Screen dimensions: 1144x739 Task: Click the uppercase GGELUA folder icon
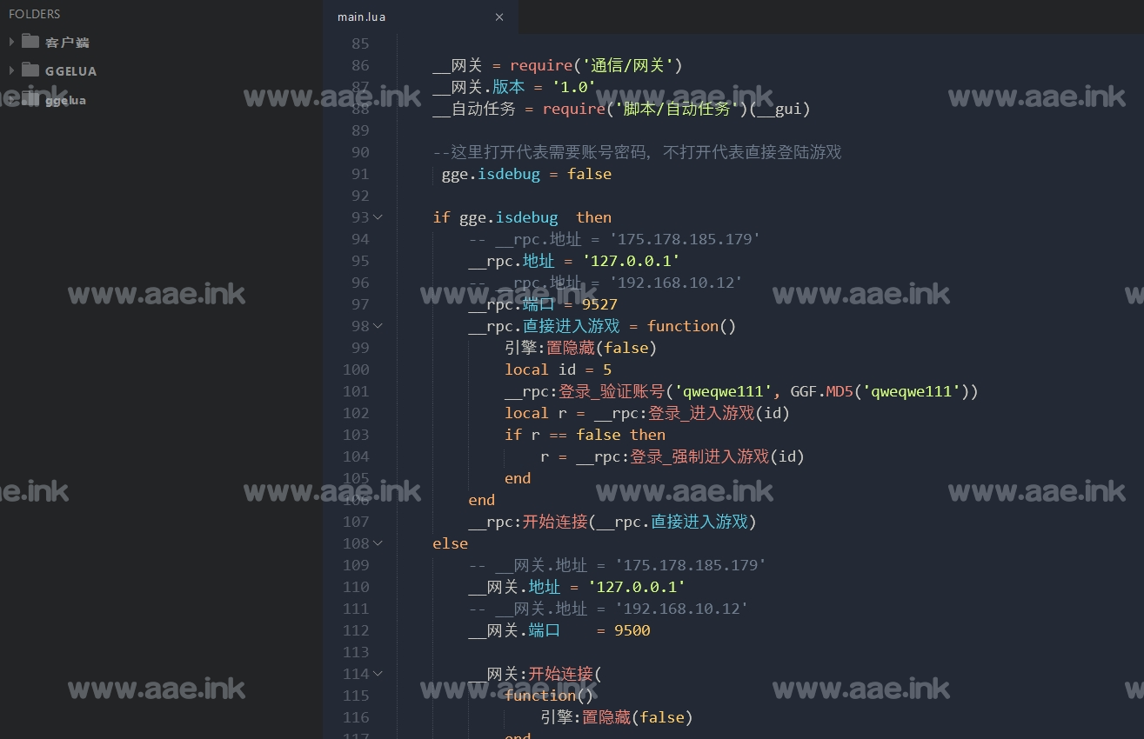pyautogui.click(x=31, y=70)
